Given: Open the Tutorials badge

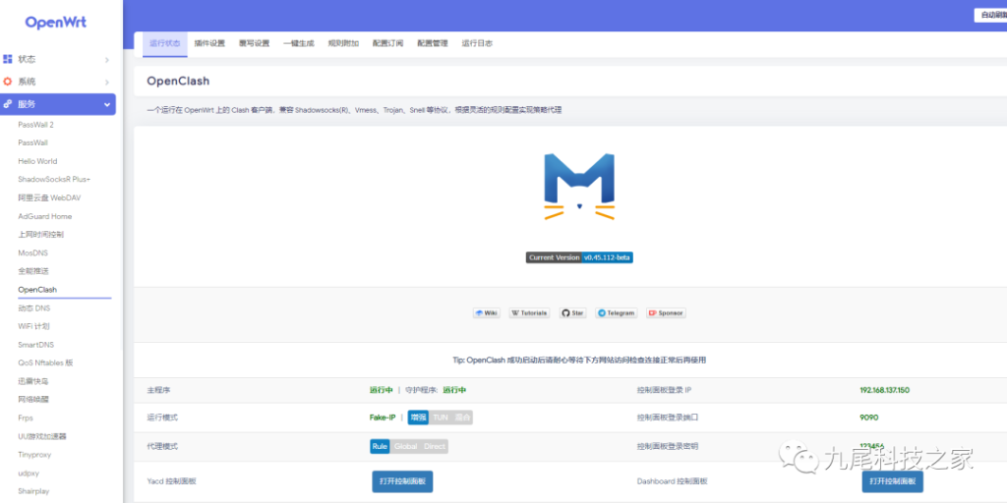Looking at the screenshot, I should pos(529,313).
